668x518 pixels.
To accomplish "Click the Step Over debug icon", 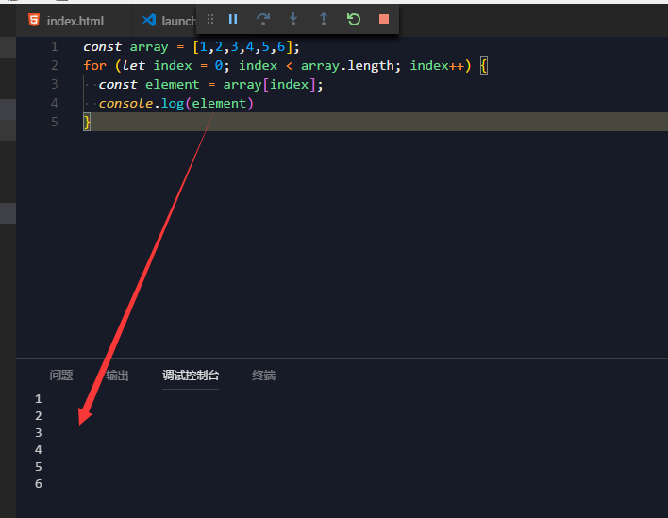I will pyautogui.click(x=263, y=19).
